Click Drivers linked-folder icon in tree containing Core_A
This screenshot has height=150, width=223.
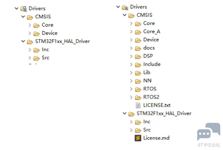click(x=125, y=8)
